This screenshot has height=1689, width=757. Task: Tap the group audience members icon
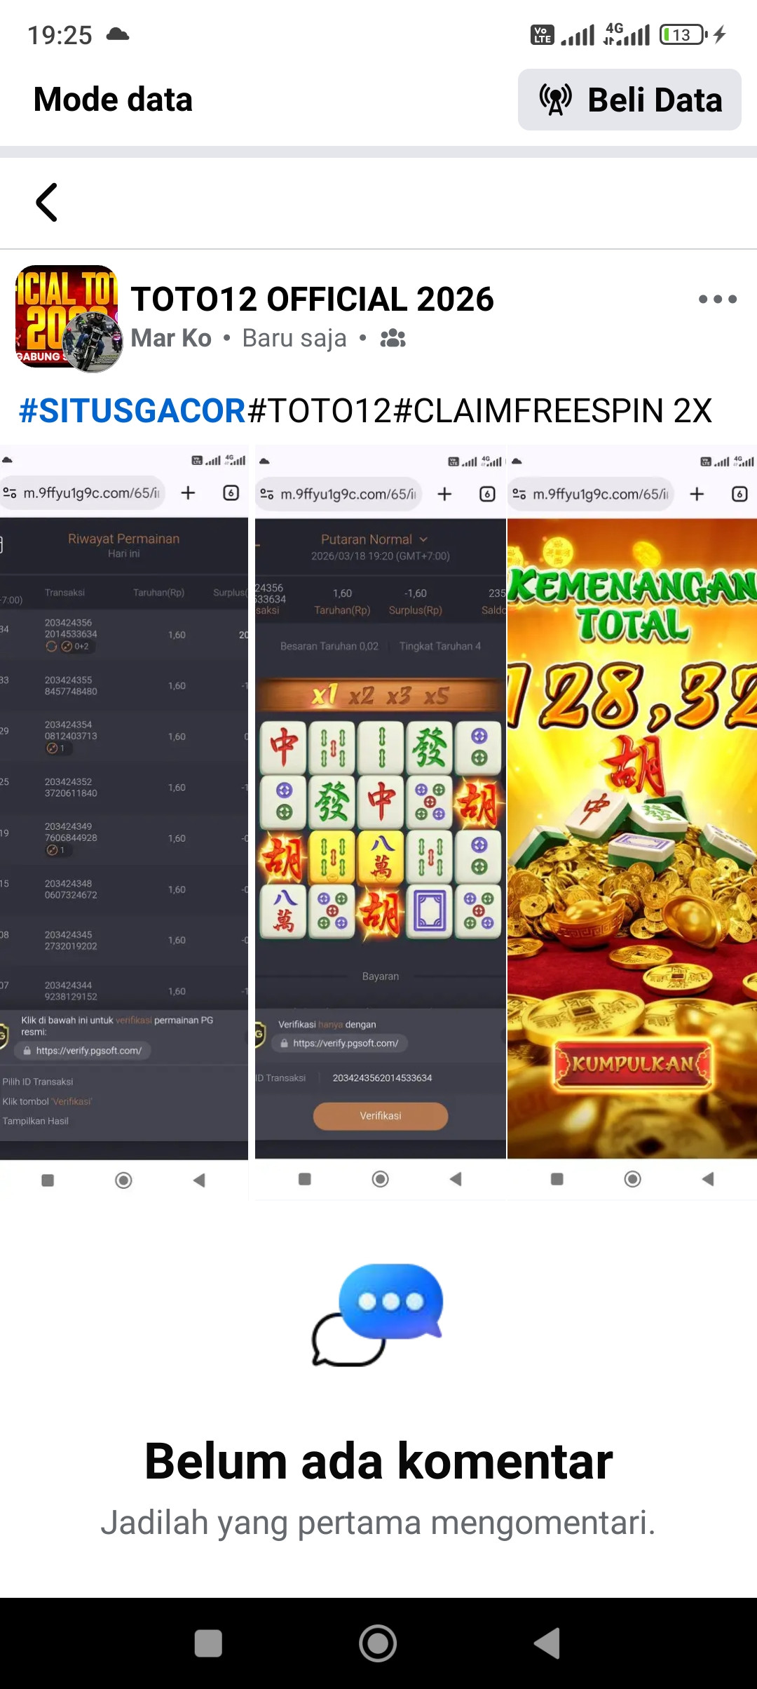[393, 339]
